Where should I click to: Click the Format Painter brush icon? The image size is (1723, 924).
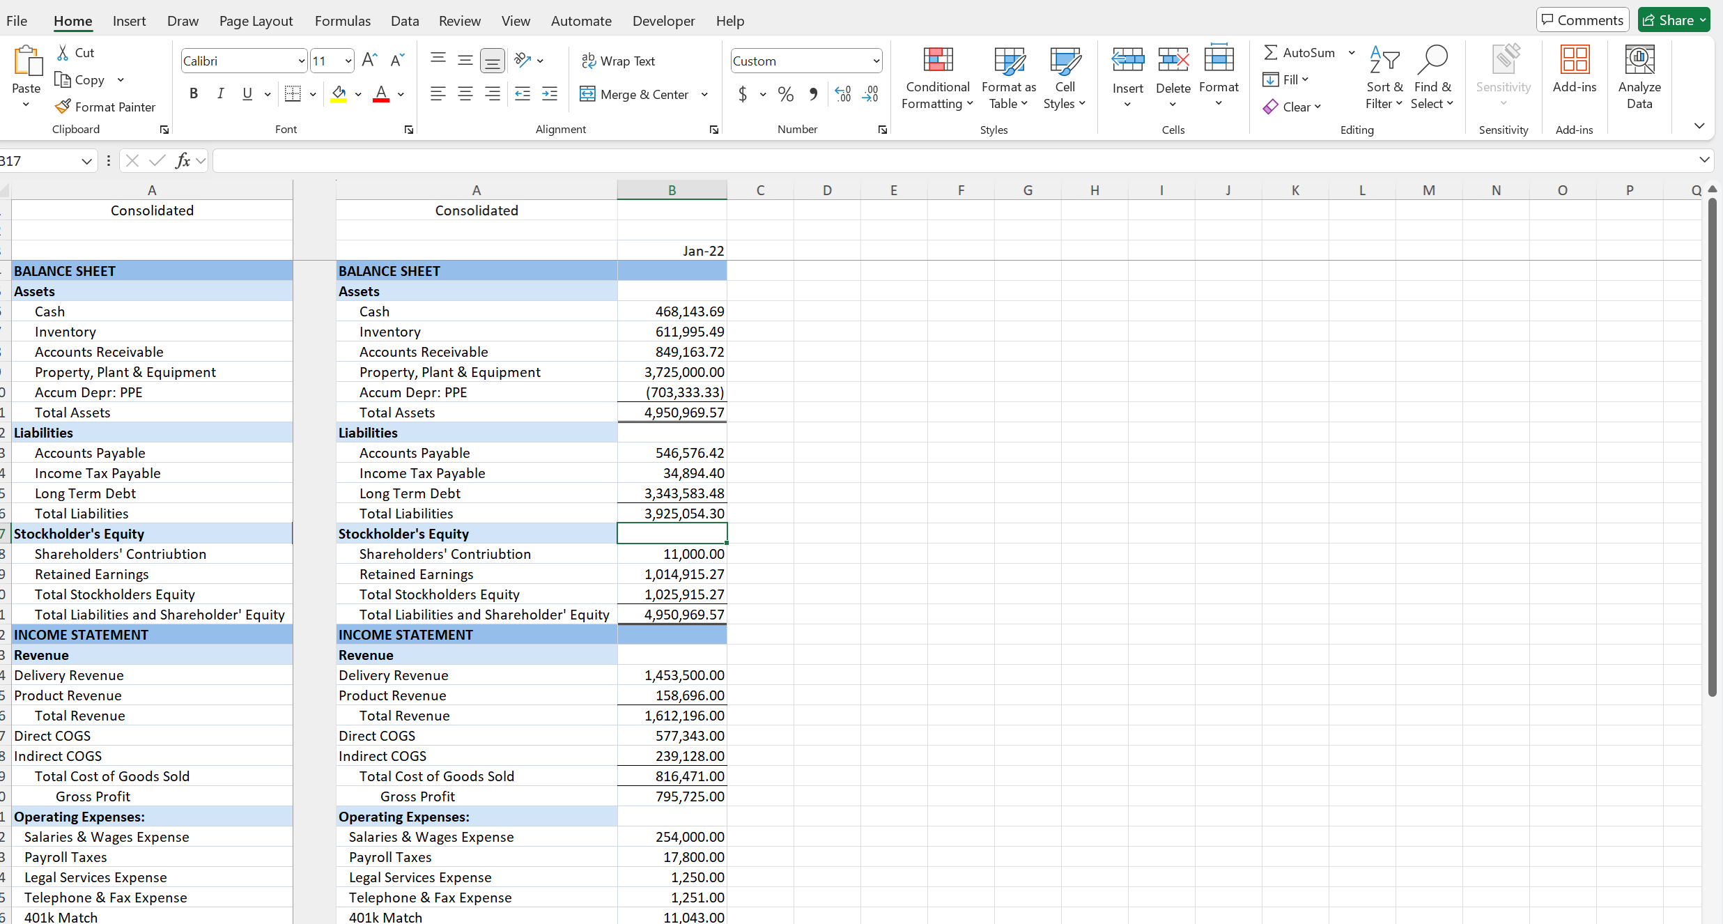pyautogui.click(x=63, y=107)
